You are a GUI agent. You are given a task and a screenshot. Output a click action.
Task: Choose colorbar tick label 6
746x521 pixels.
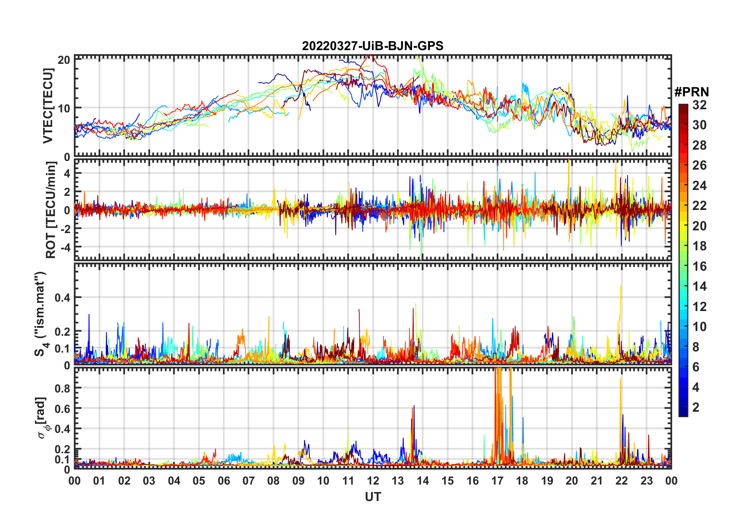[x=696, y=367]
